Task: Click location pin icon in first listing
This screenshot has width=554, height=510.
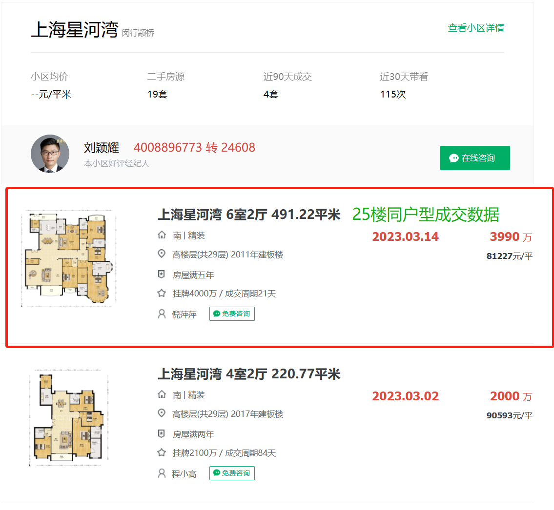Action: click(x=162, y=255)
